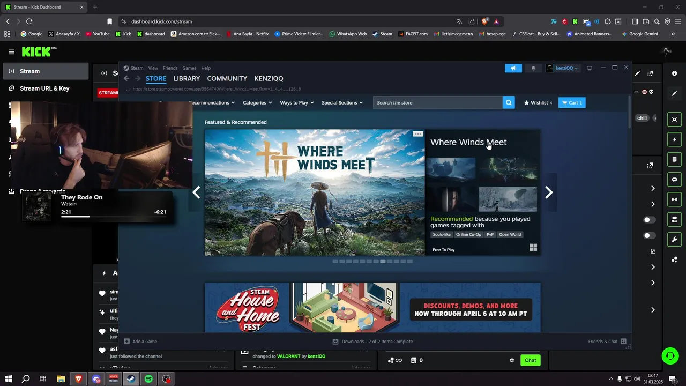
Task: Open Spotify from the Windows taskbar
Action: [x=148, y=379]
